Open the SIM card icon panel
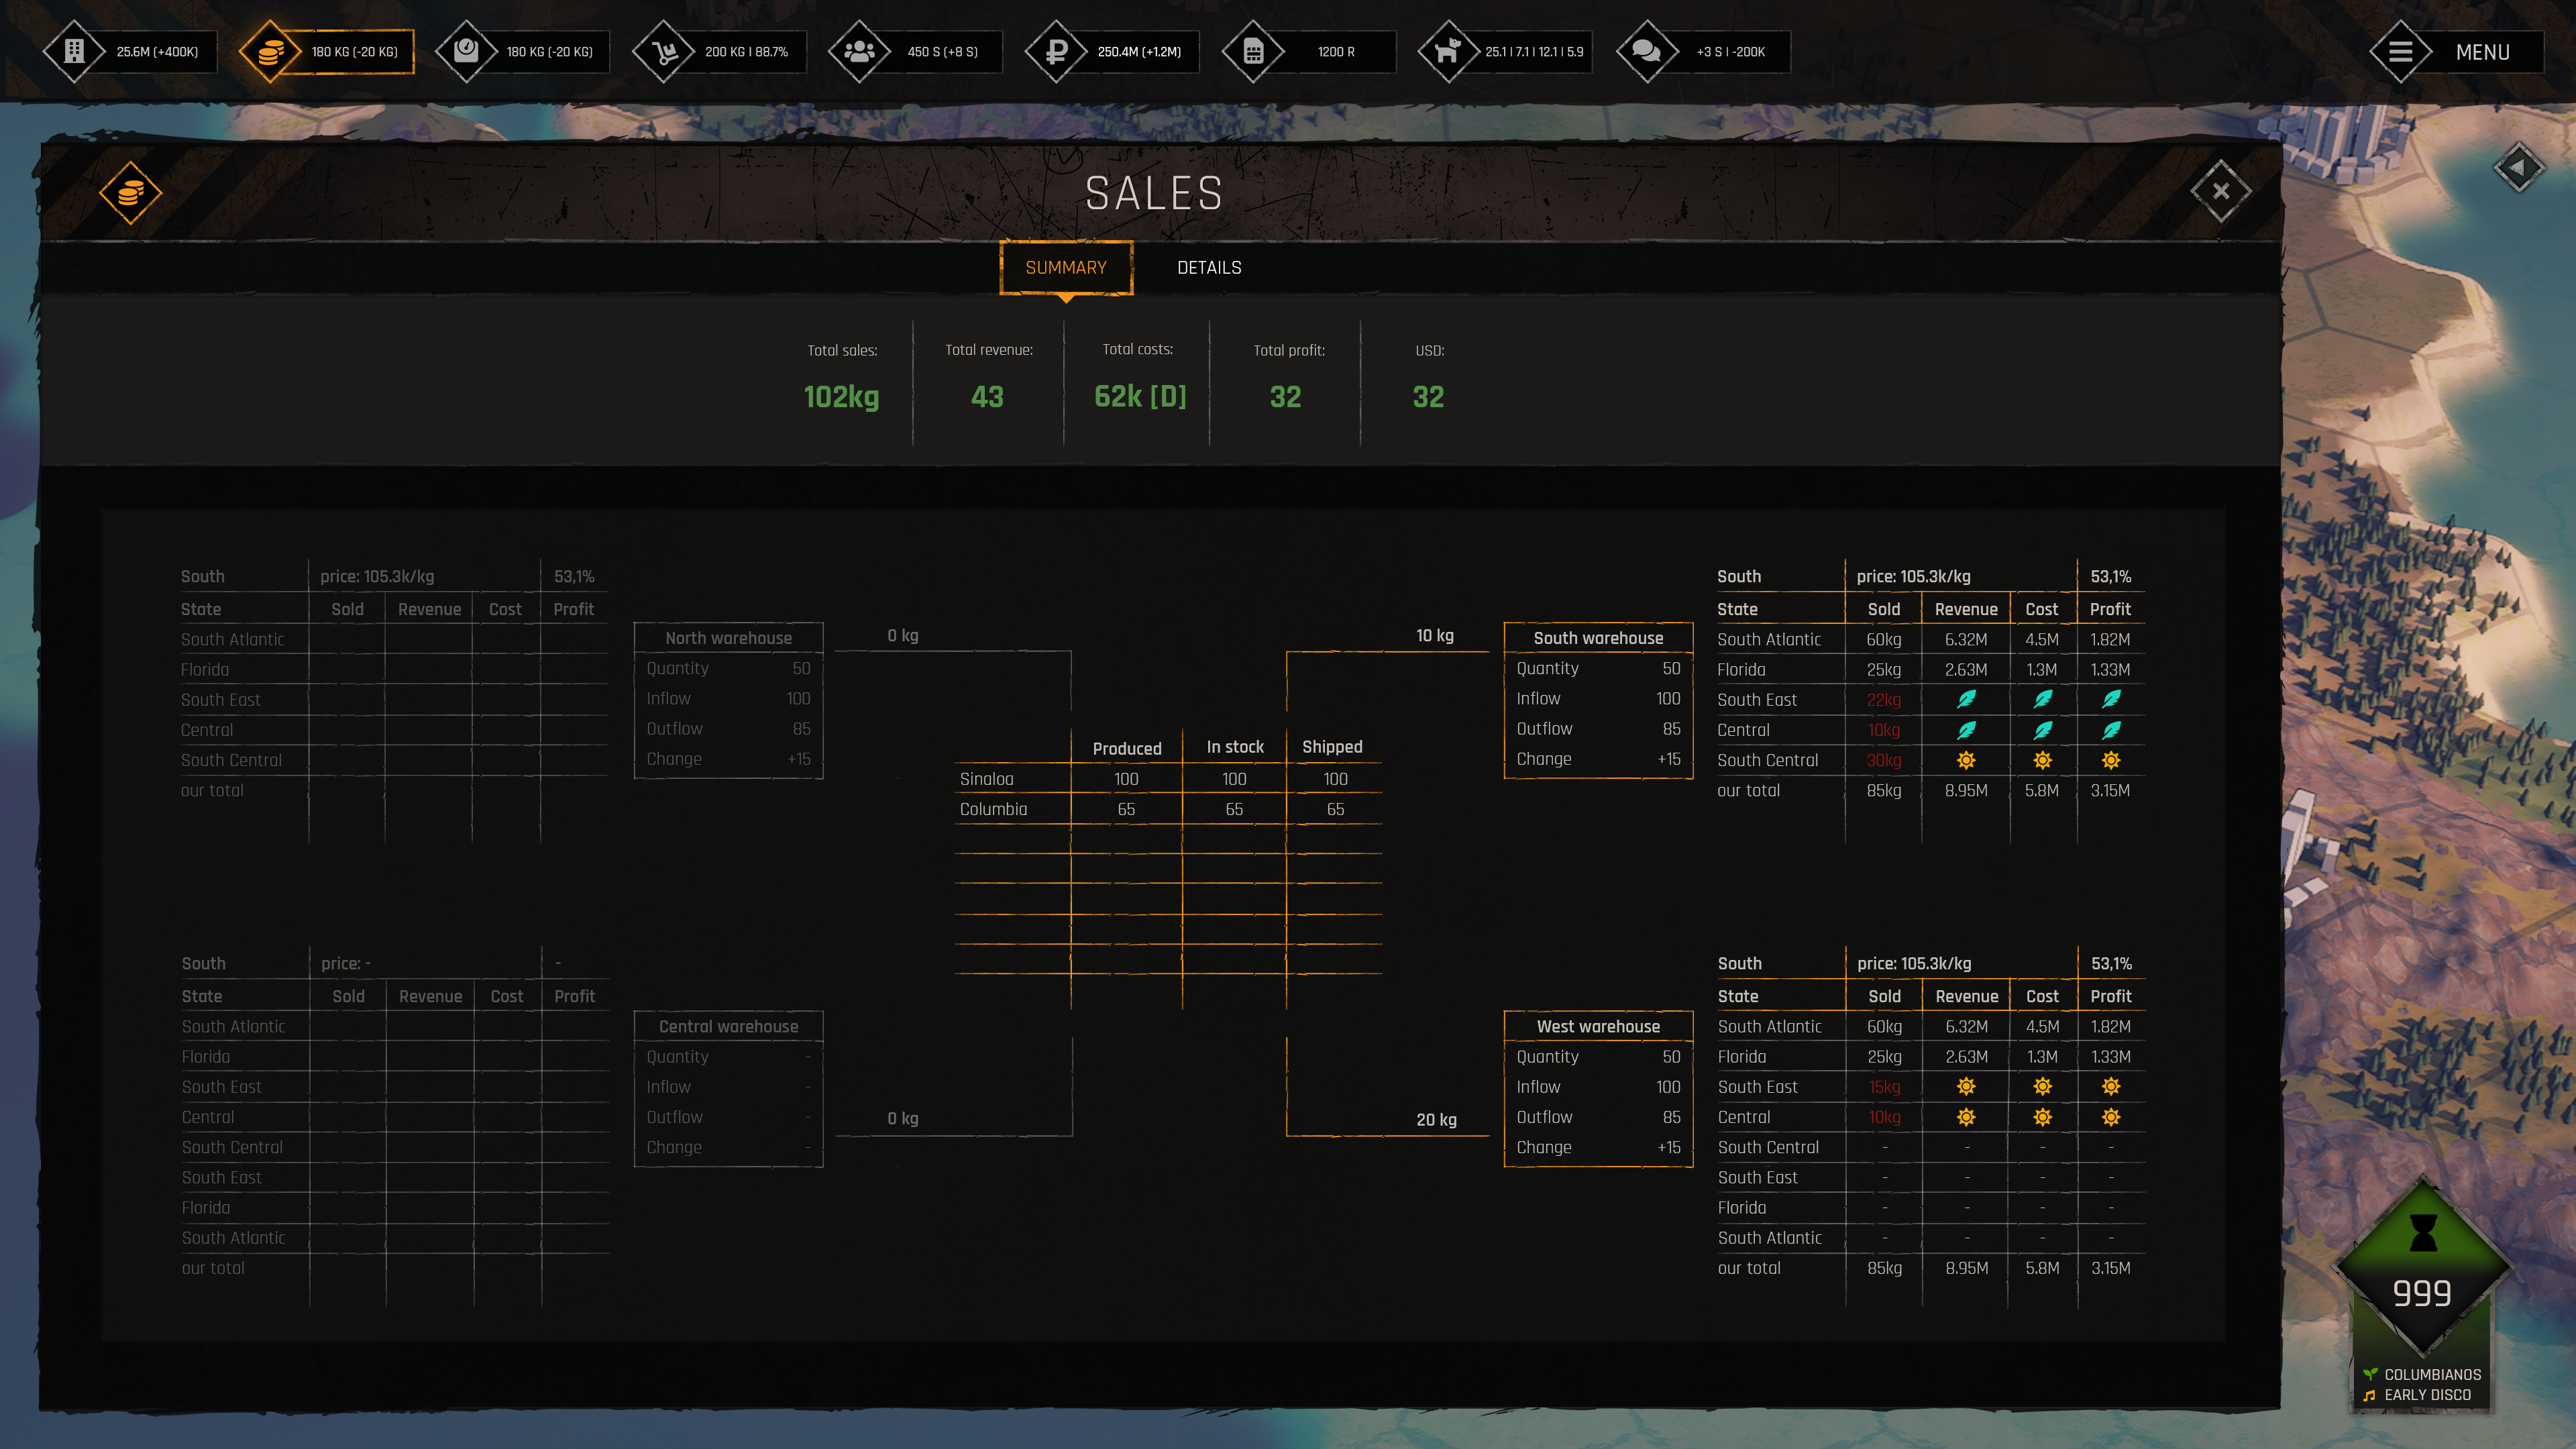Image resolution: width=2576 pixels, height=1449 pixels. pos(1253,51)
